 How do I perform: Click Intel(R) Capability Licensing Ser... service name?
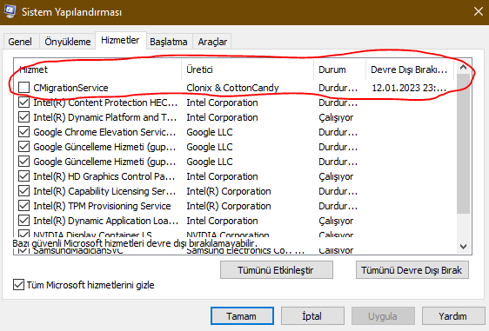[104, 191]
